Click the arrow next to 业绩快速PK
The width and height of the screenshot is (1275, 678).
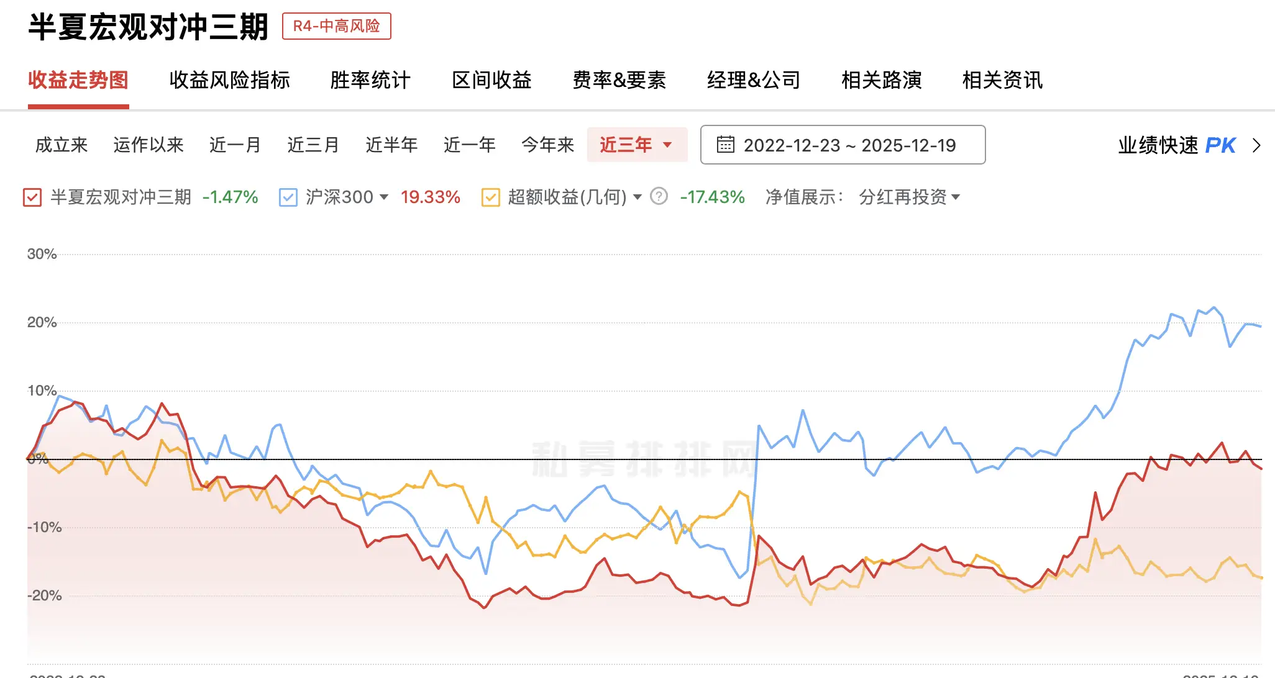(1257, 145)
